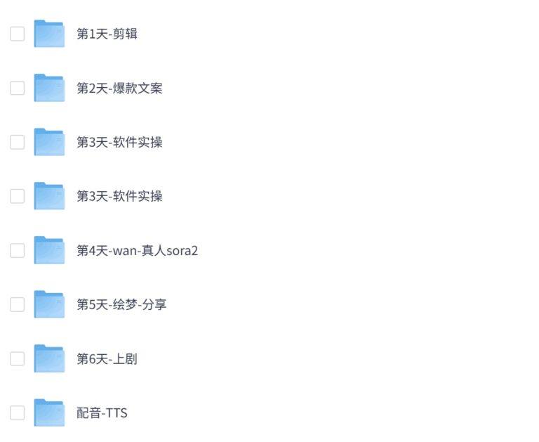Check the first 第3天-软件实操 folder's checkbox
This screenshot has height=442, width=539.
(17, 142)
